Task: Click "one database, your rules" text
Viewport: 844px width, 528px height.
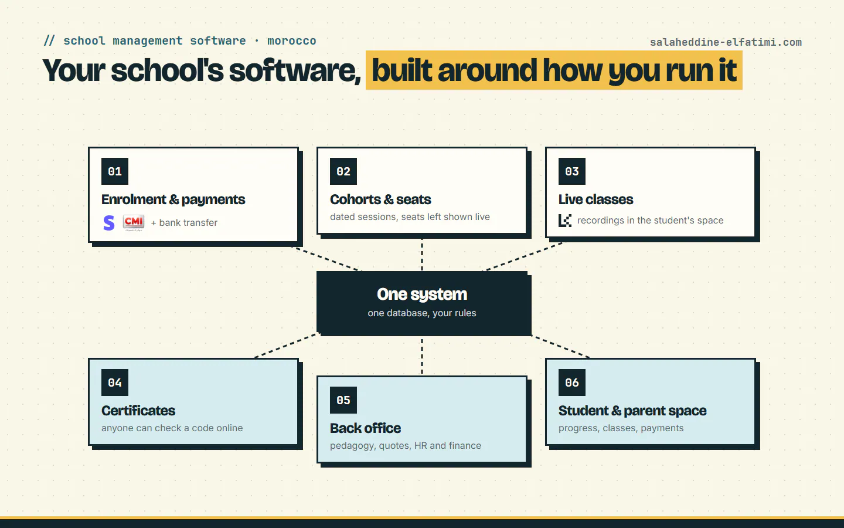Action: point(422,313)
